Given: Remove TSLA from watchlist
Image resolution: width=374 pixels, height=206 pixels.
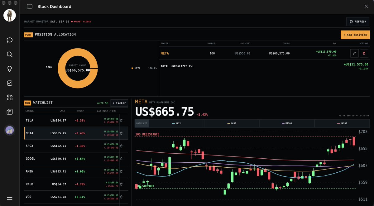Looking at the screenshot, I should pos(121,120).
